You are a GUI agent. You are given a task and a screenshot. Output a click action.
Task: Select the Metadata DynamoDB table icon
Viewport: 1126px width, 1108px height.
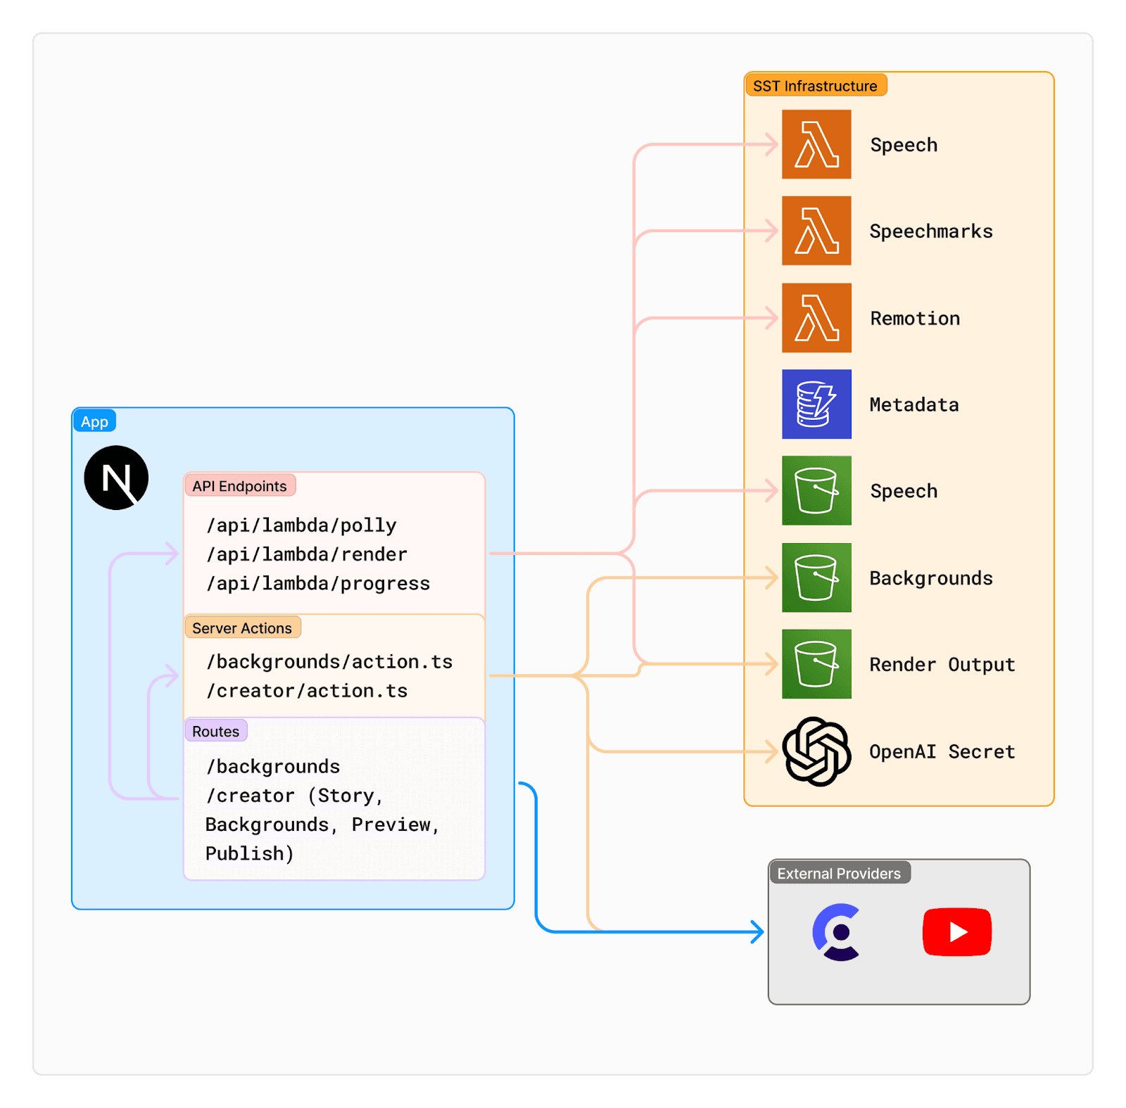click(816, 405)
